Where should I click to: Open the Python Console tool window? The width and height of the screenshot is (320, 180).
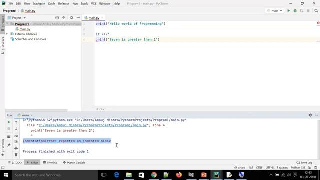point(74,162)
